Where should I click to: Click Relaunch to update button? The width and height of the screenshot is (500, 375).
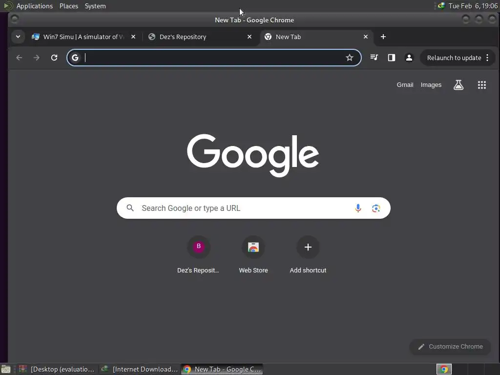coord(454,58)
